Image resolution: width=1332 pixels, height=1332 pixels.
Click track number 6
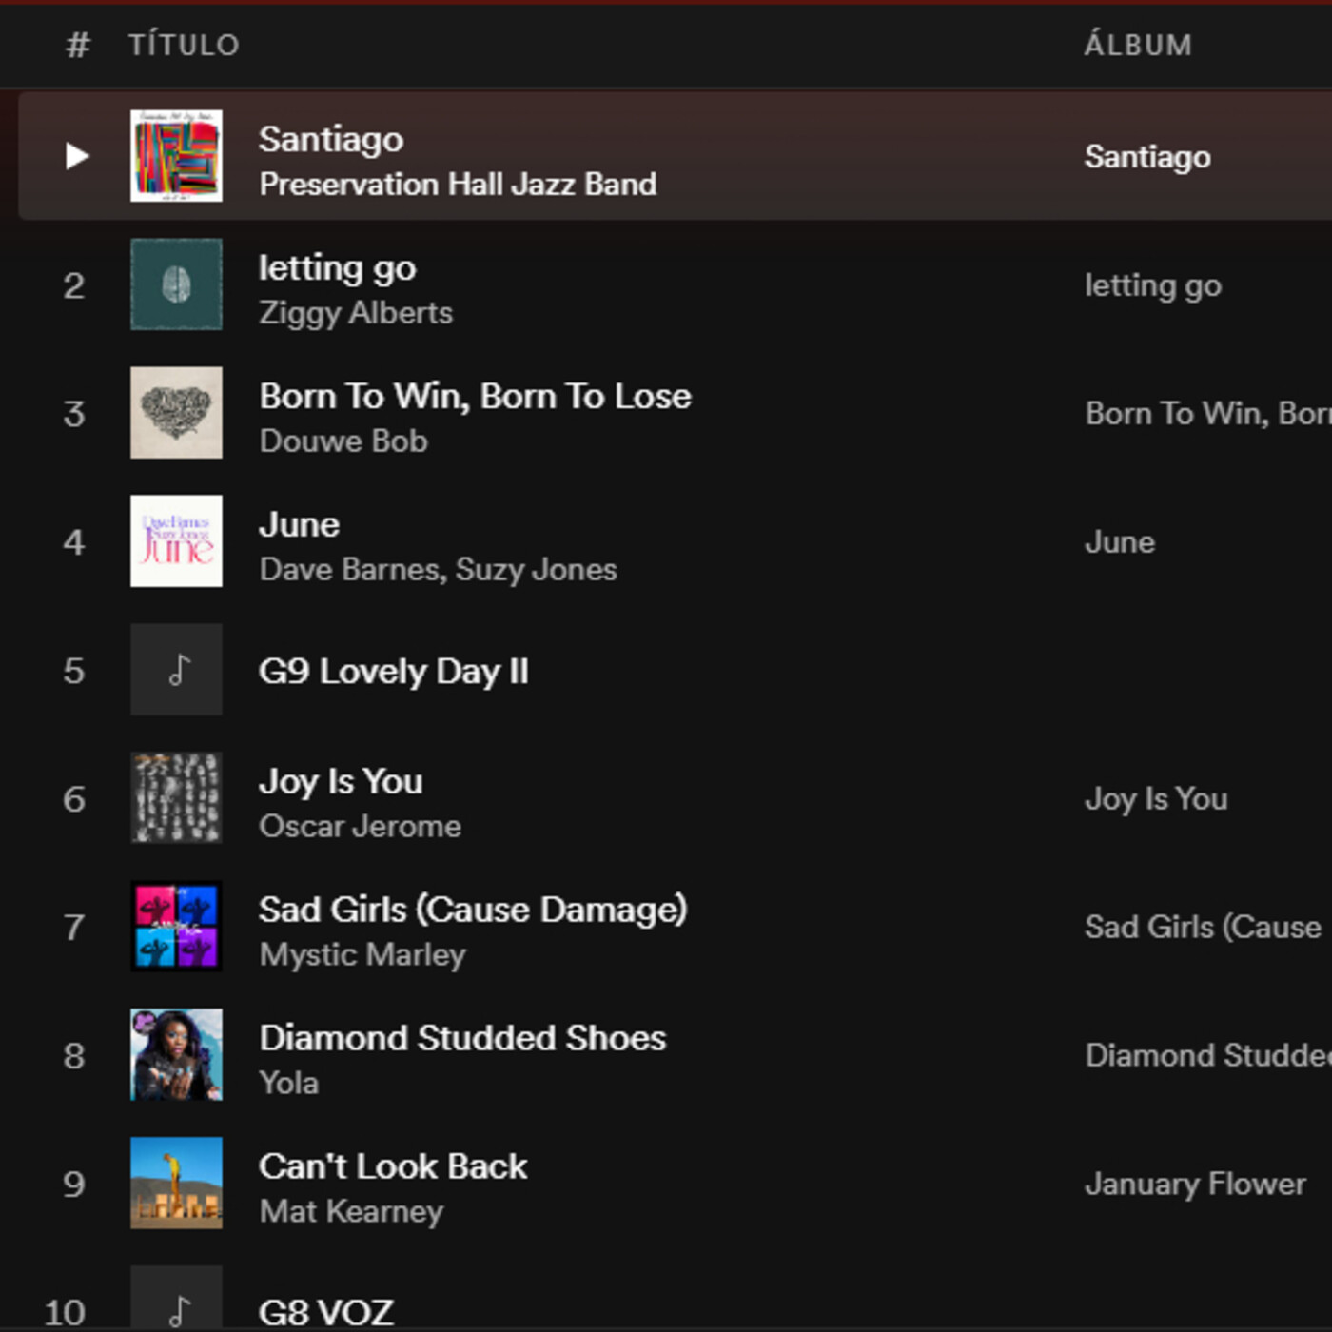click(x=74, y=799)
